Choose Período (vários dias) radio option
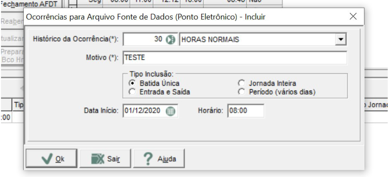Image resolution: width=388 pixels, height=177 pixels. tap(241, 92)
